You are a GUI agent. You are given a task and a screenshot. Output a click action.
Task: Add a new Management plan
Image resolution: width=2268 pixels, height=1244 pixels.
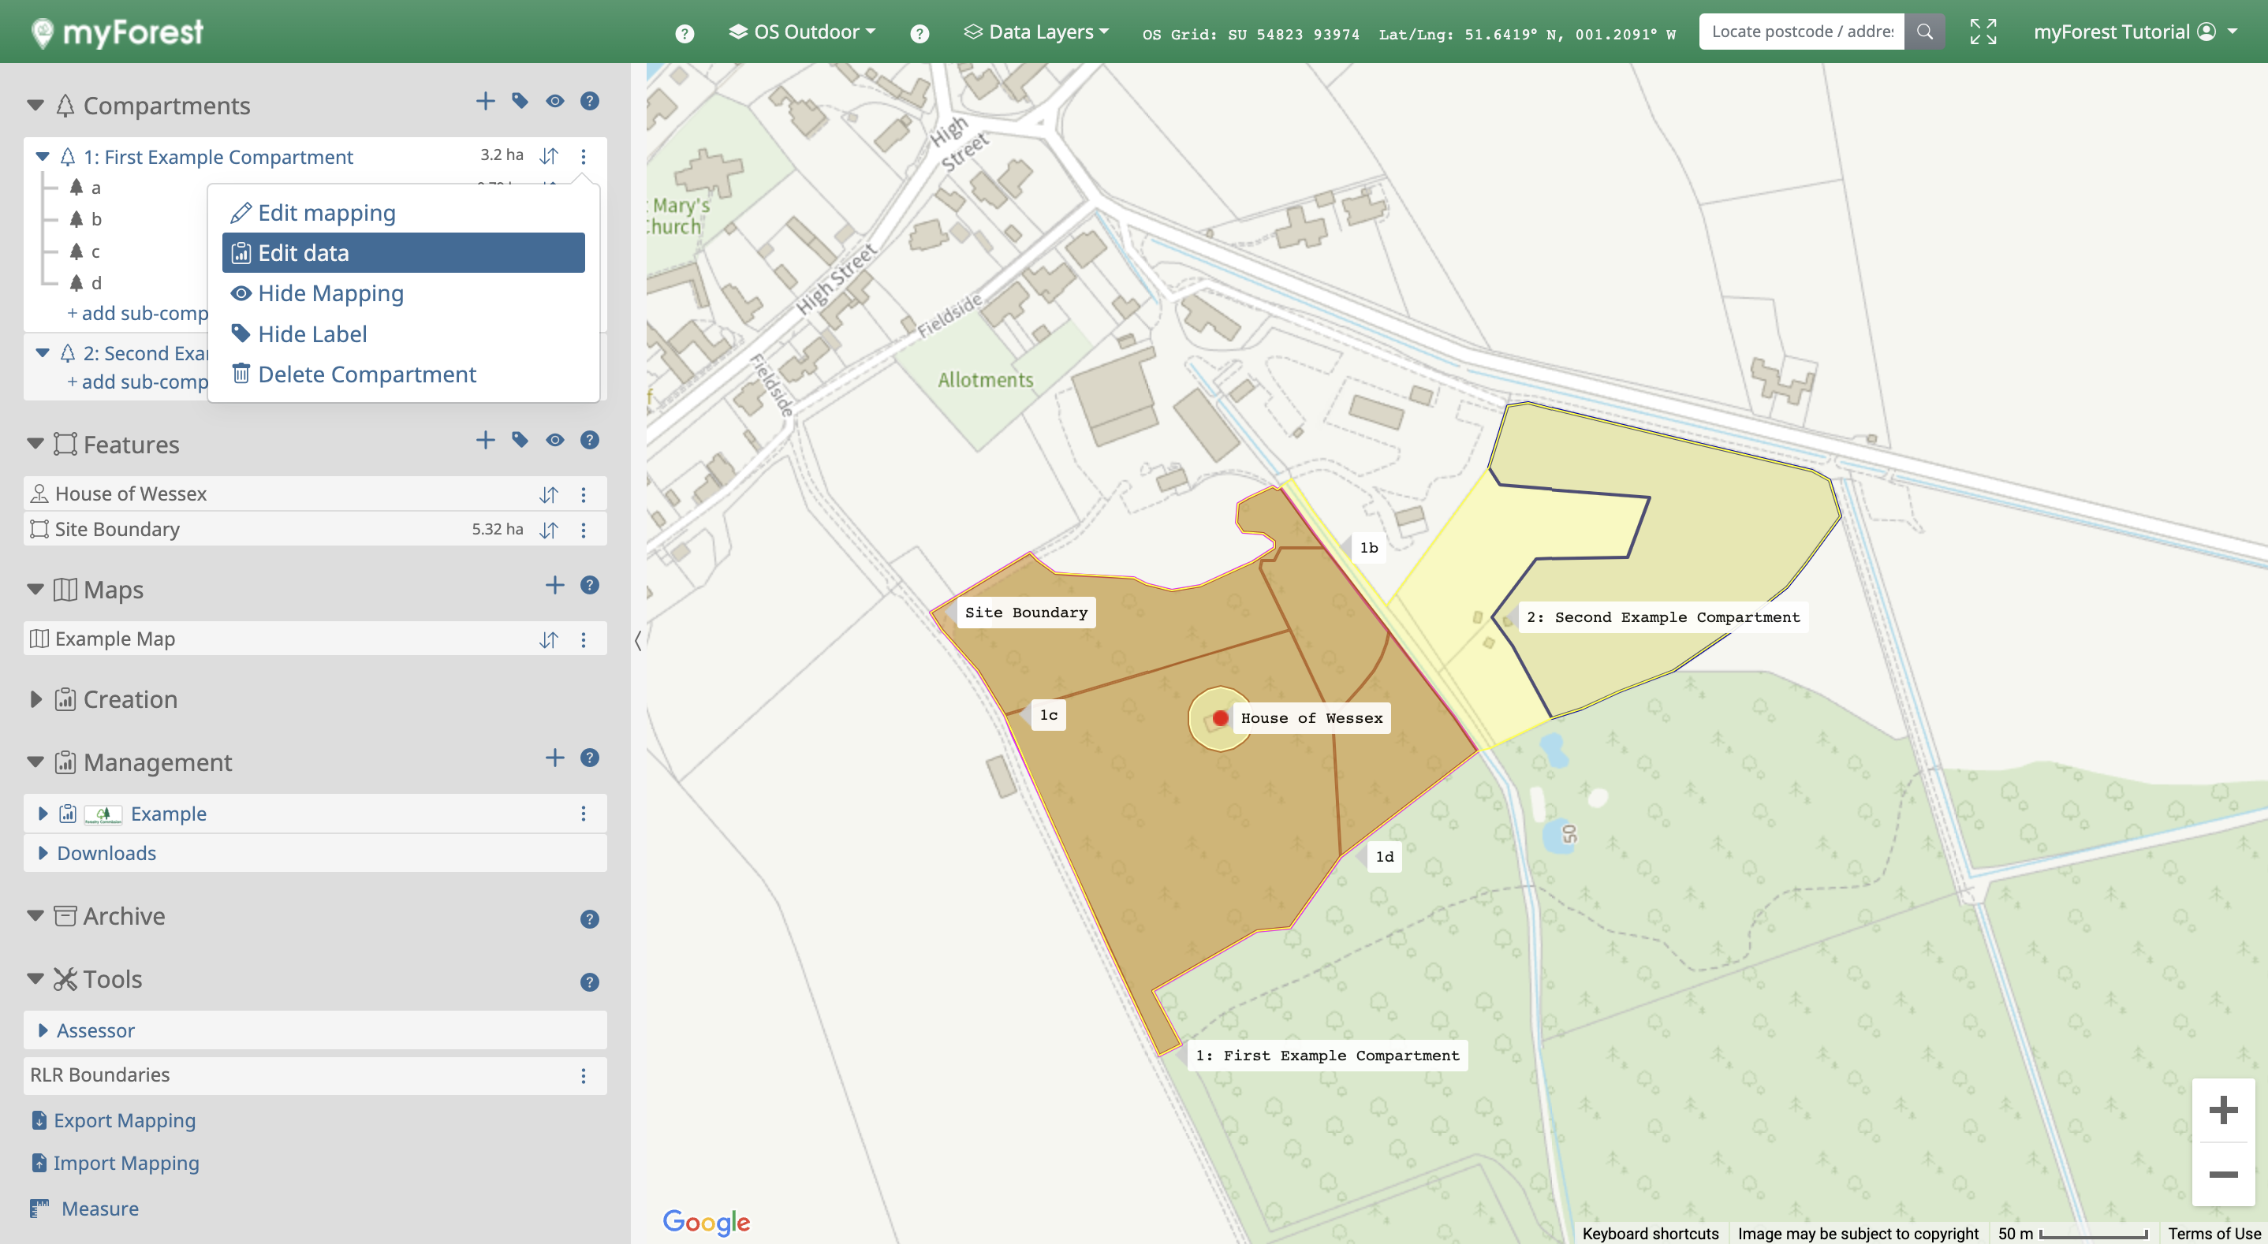pos(554,758)
